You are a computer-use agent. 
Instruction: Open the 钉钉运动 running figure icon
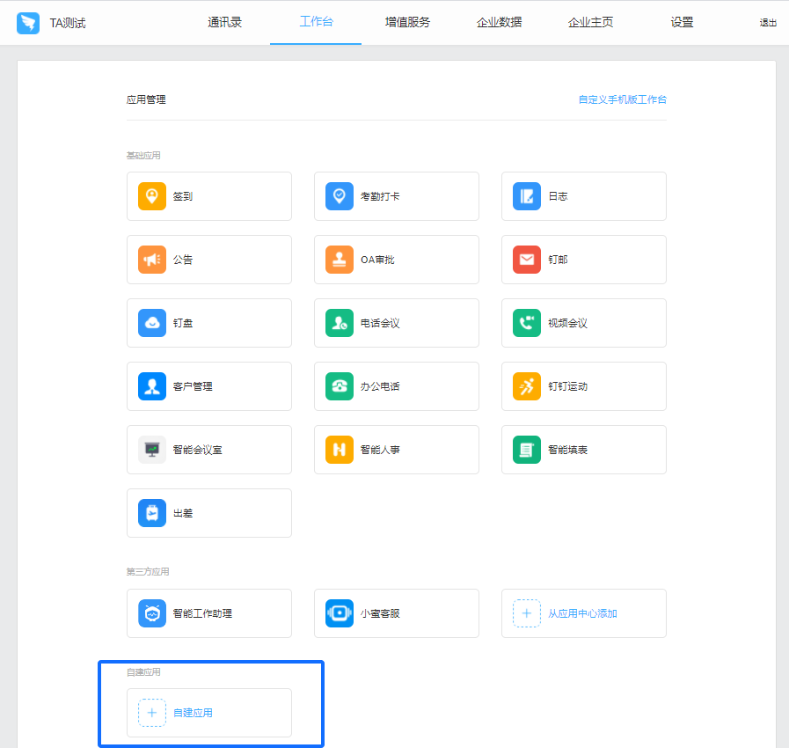coord(527,386)
